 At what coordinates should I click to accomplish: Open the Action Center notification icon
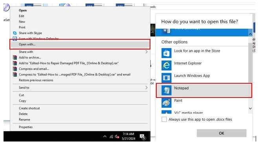[x=143, y=137]
